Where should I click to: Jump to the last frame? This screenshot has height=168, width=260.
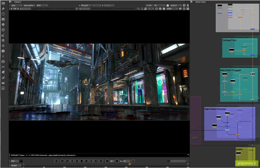coord(101,161)
